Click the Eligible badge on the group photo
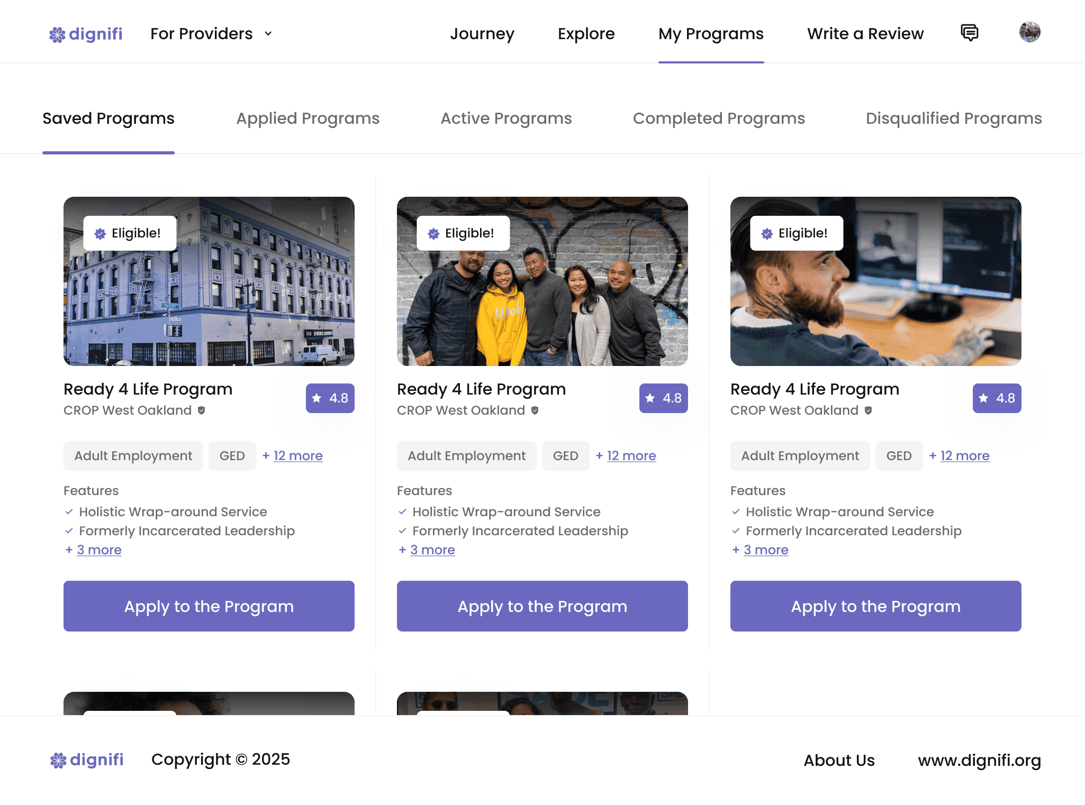 pyautogui.click(x=463, y=233)
